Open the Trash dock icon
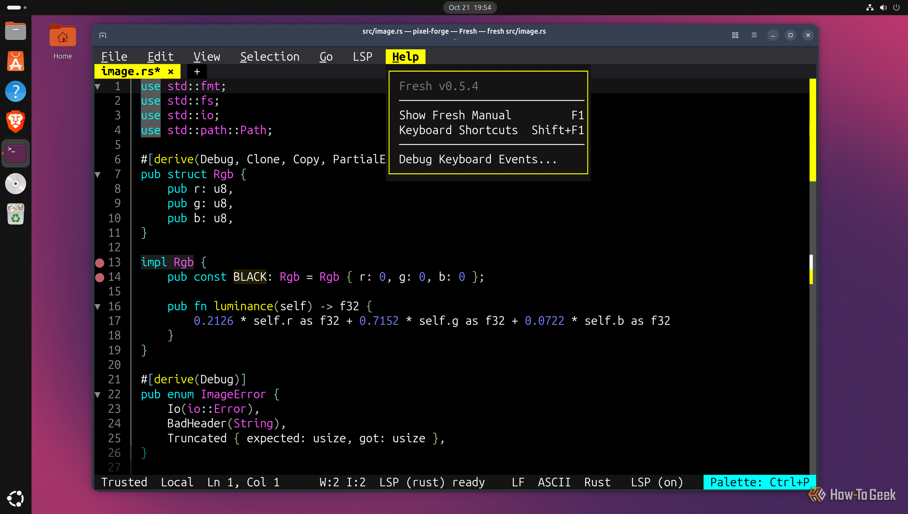This screenshot has width=908, height=514. click(16, 214)
